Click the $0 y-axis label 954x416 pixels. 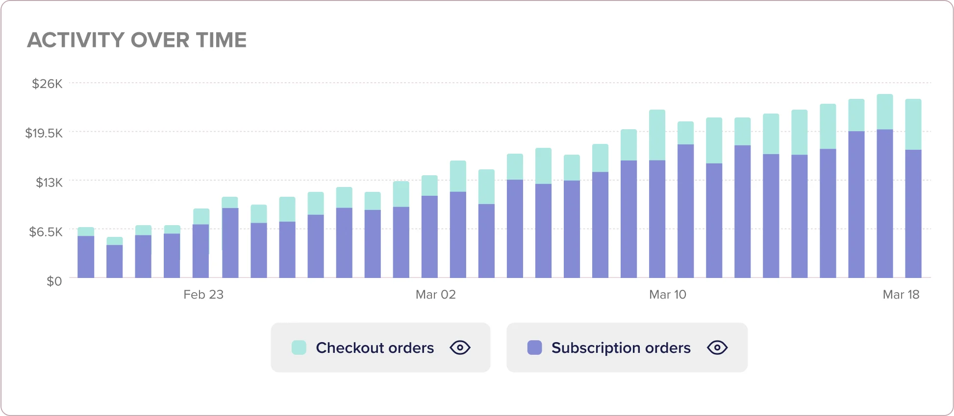click(x=54, y=281)
